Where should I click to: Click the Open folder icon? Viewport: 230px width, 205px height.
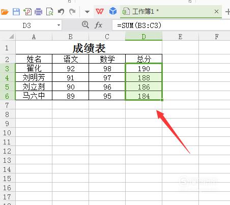(x=5, y=12)
